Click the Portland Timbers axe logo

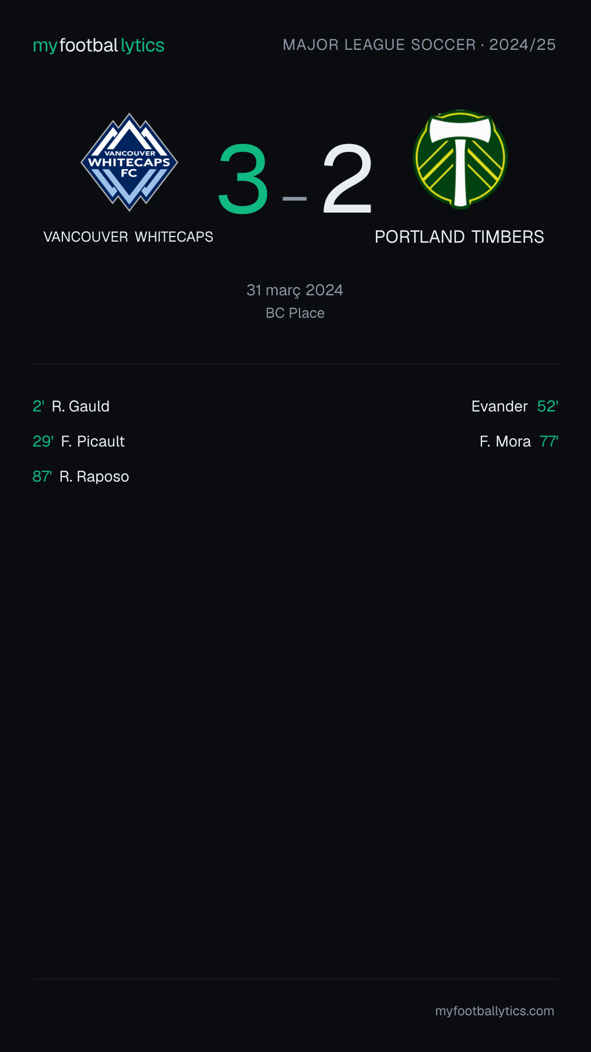point(460,159)
